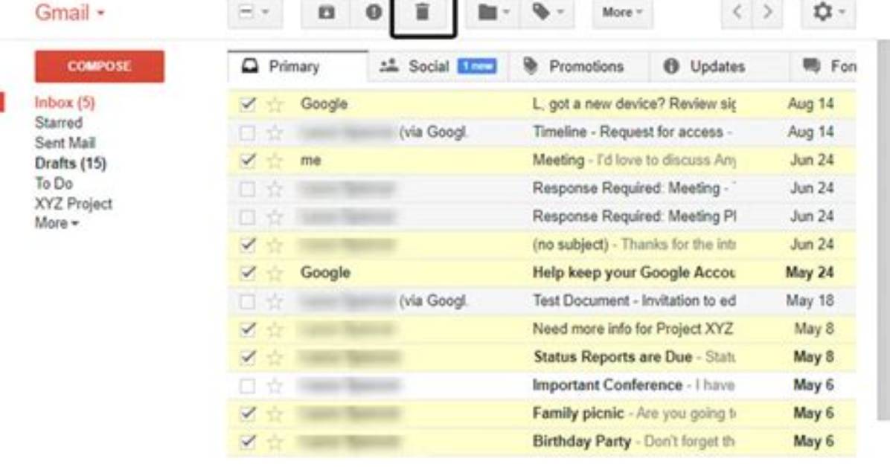Screen dimensions: 890x467
Task: Check the Timeline - Request for access email
Action: 248,133
